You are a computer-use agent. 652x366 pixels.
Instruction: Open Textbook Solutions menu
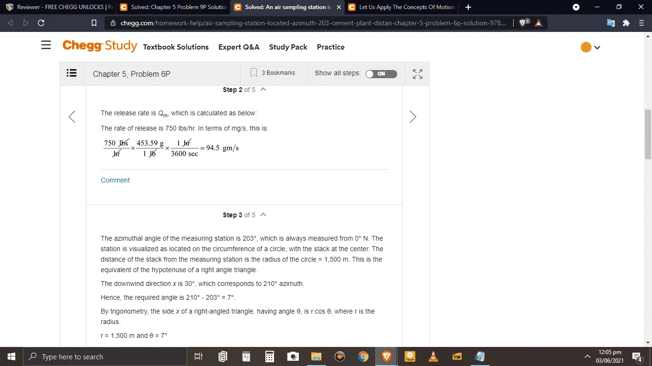click(x=176, y=47)
